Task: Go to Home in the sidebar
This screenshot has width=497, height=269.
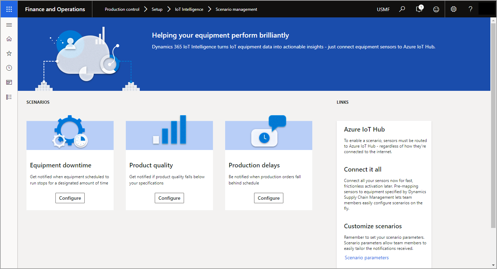Action: point(9,39)
